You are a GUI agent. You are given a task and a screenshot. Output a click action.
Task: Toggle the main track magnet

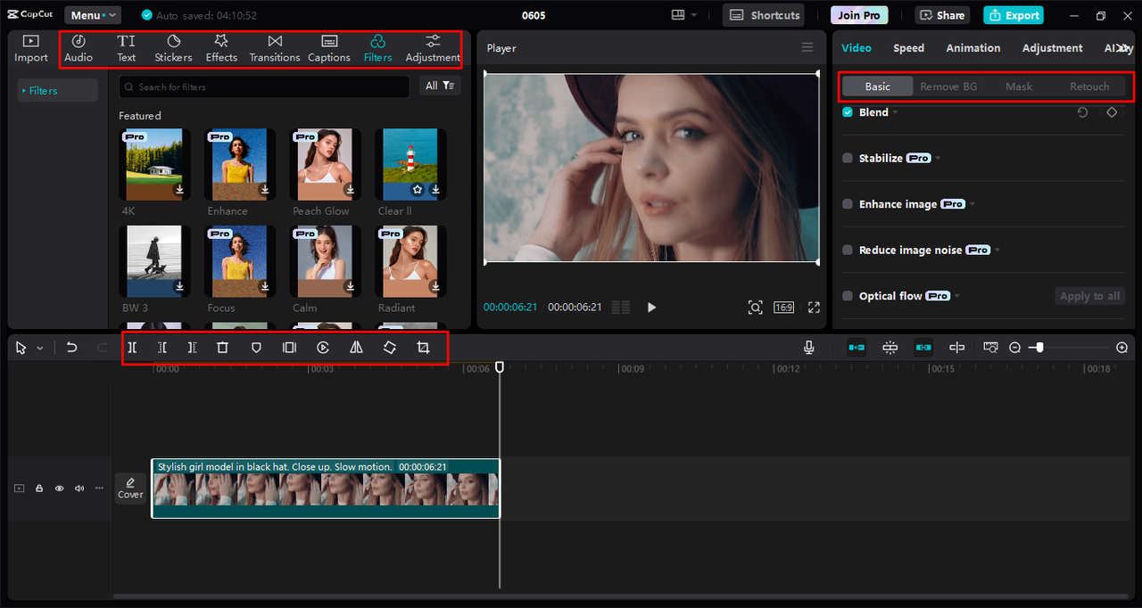pos(856,348)
